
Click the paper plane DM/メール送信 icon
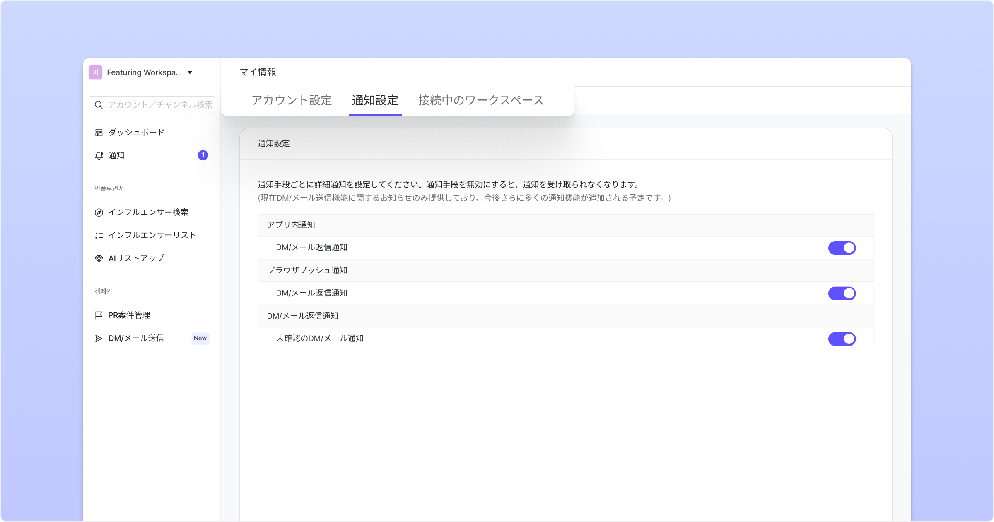(x=99, y=338)
